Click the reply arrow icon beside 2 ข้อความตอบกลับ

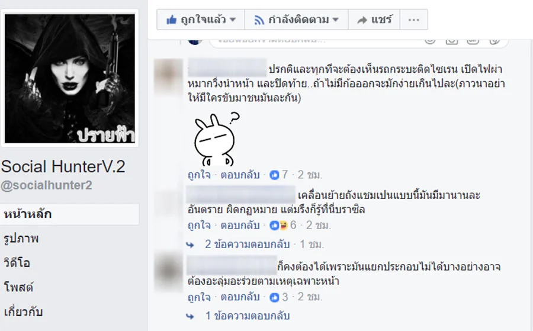pyautogui.click(x=190, y=245)
